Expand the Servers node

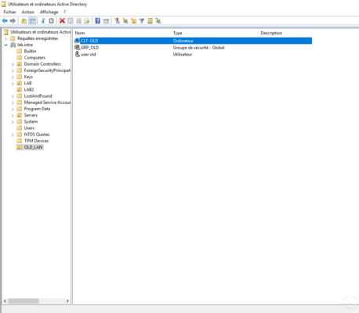[x=13, y=116]
